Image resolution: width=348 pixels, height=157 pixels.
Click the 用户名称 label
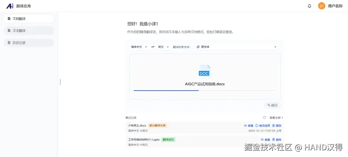coord(335,6)
